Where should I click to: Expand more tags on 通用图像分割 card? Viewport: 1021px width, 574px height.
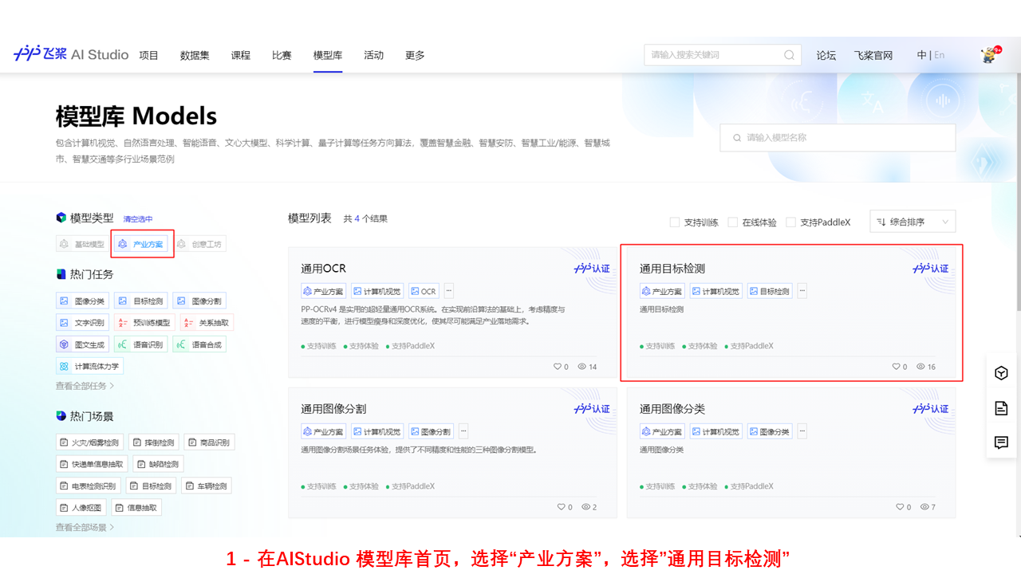[x=463, y=431]
